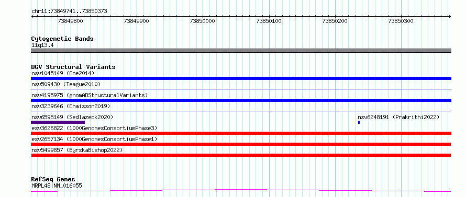Click ruler position 73850100
This screenshot has height=197, width=466.
tap(269, 21)
